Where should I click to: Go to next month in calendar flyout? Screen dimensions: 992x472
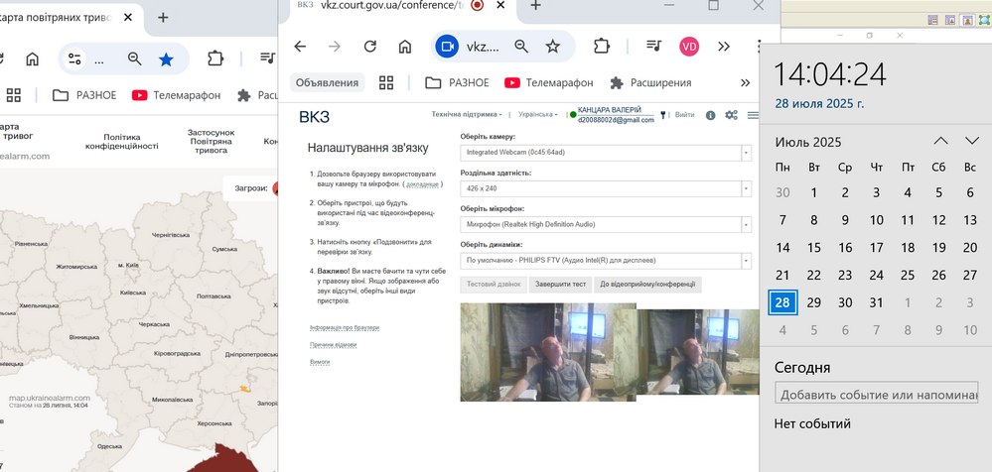coord(972,141)
